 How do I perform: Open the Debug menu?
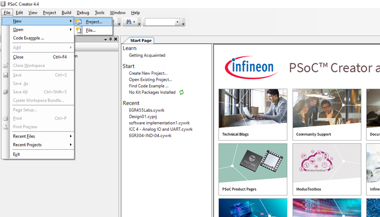coord(83,13)
